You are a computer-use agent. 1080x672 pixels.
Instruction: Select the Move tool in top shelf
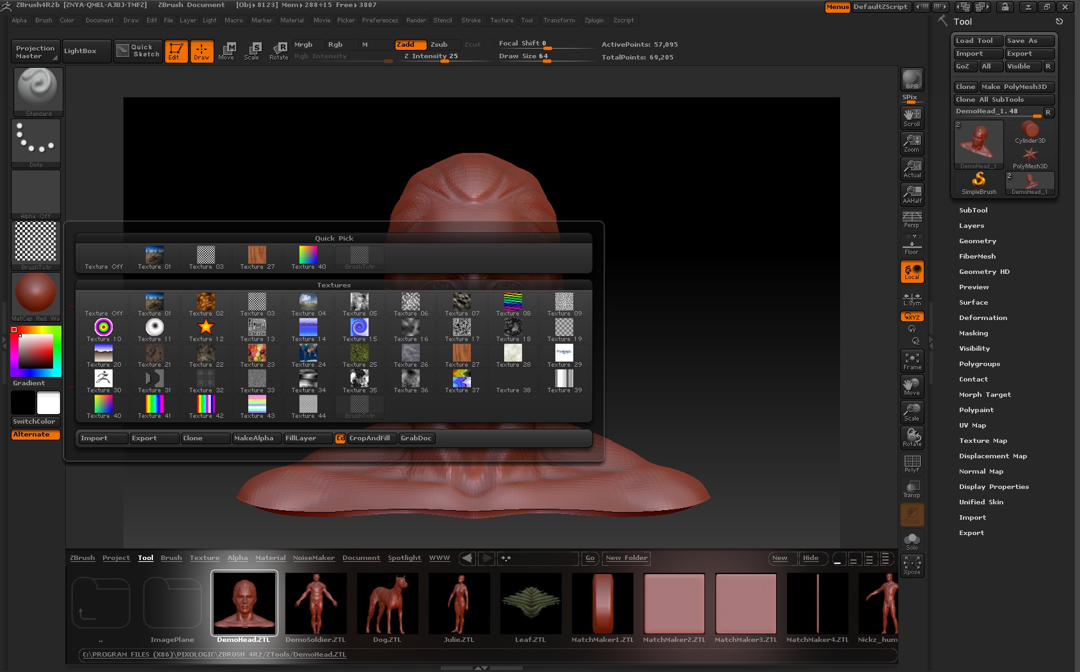point(227,51)
